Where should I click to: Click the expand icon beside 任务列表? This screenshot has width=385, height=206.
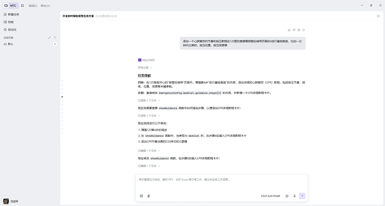pos(49,38)
